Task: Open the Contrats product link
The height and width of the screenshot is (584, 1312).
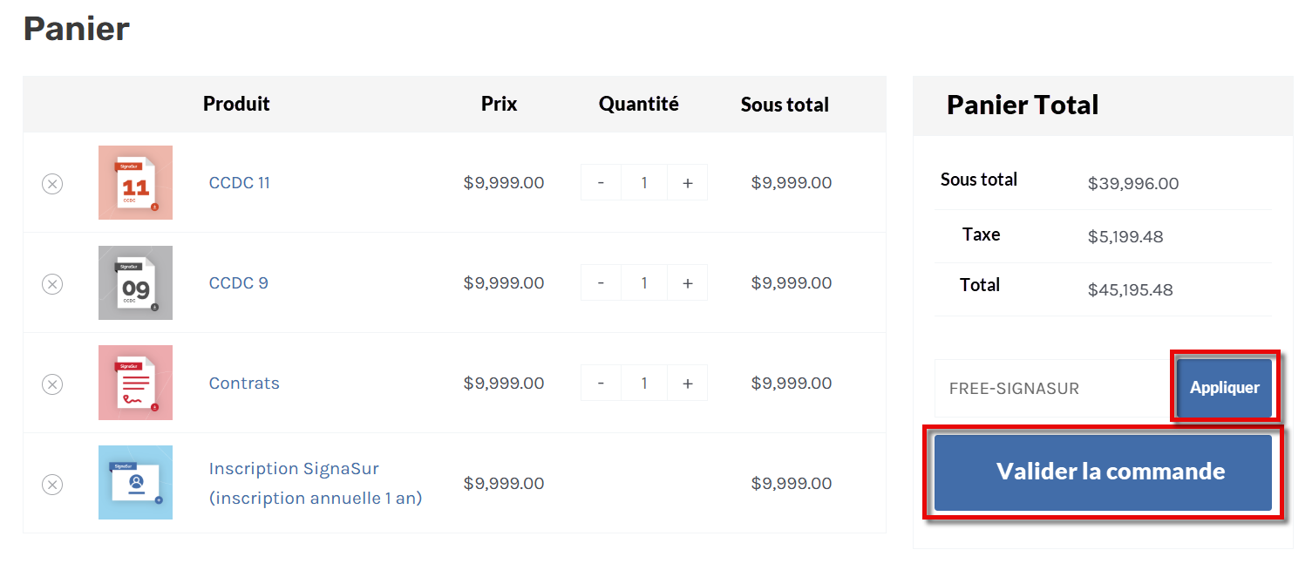Action: [244, 384]
